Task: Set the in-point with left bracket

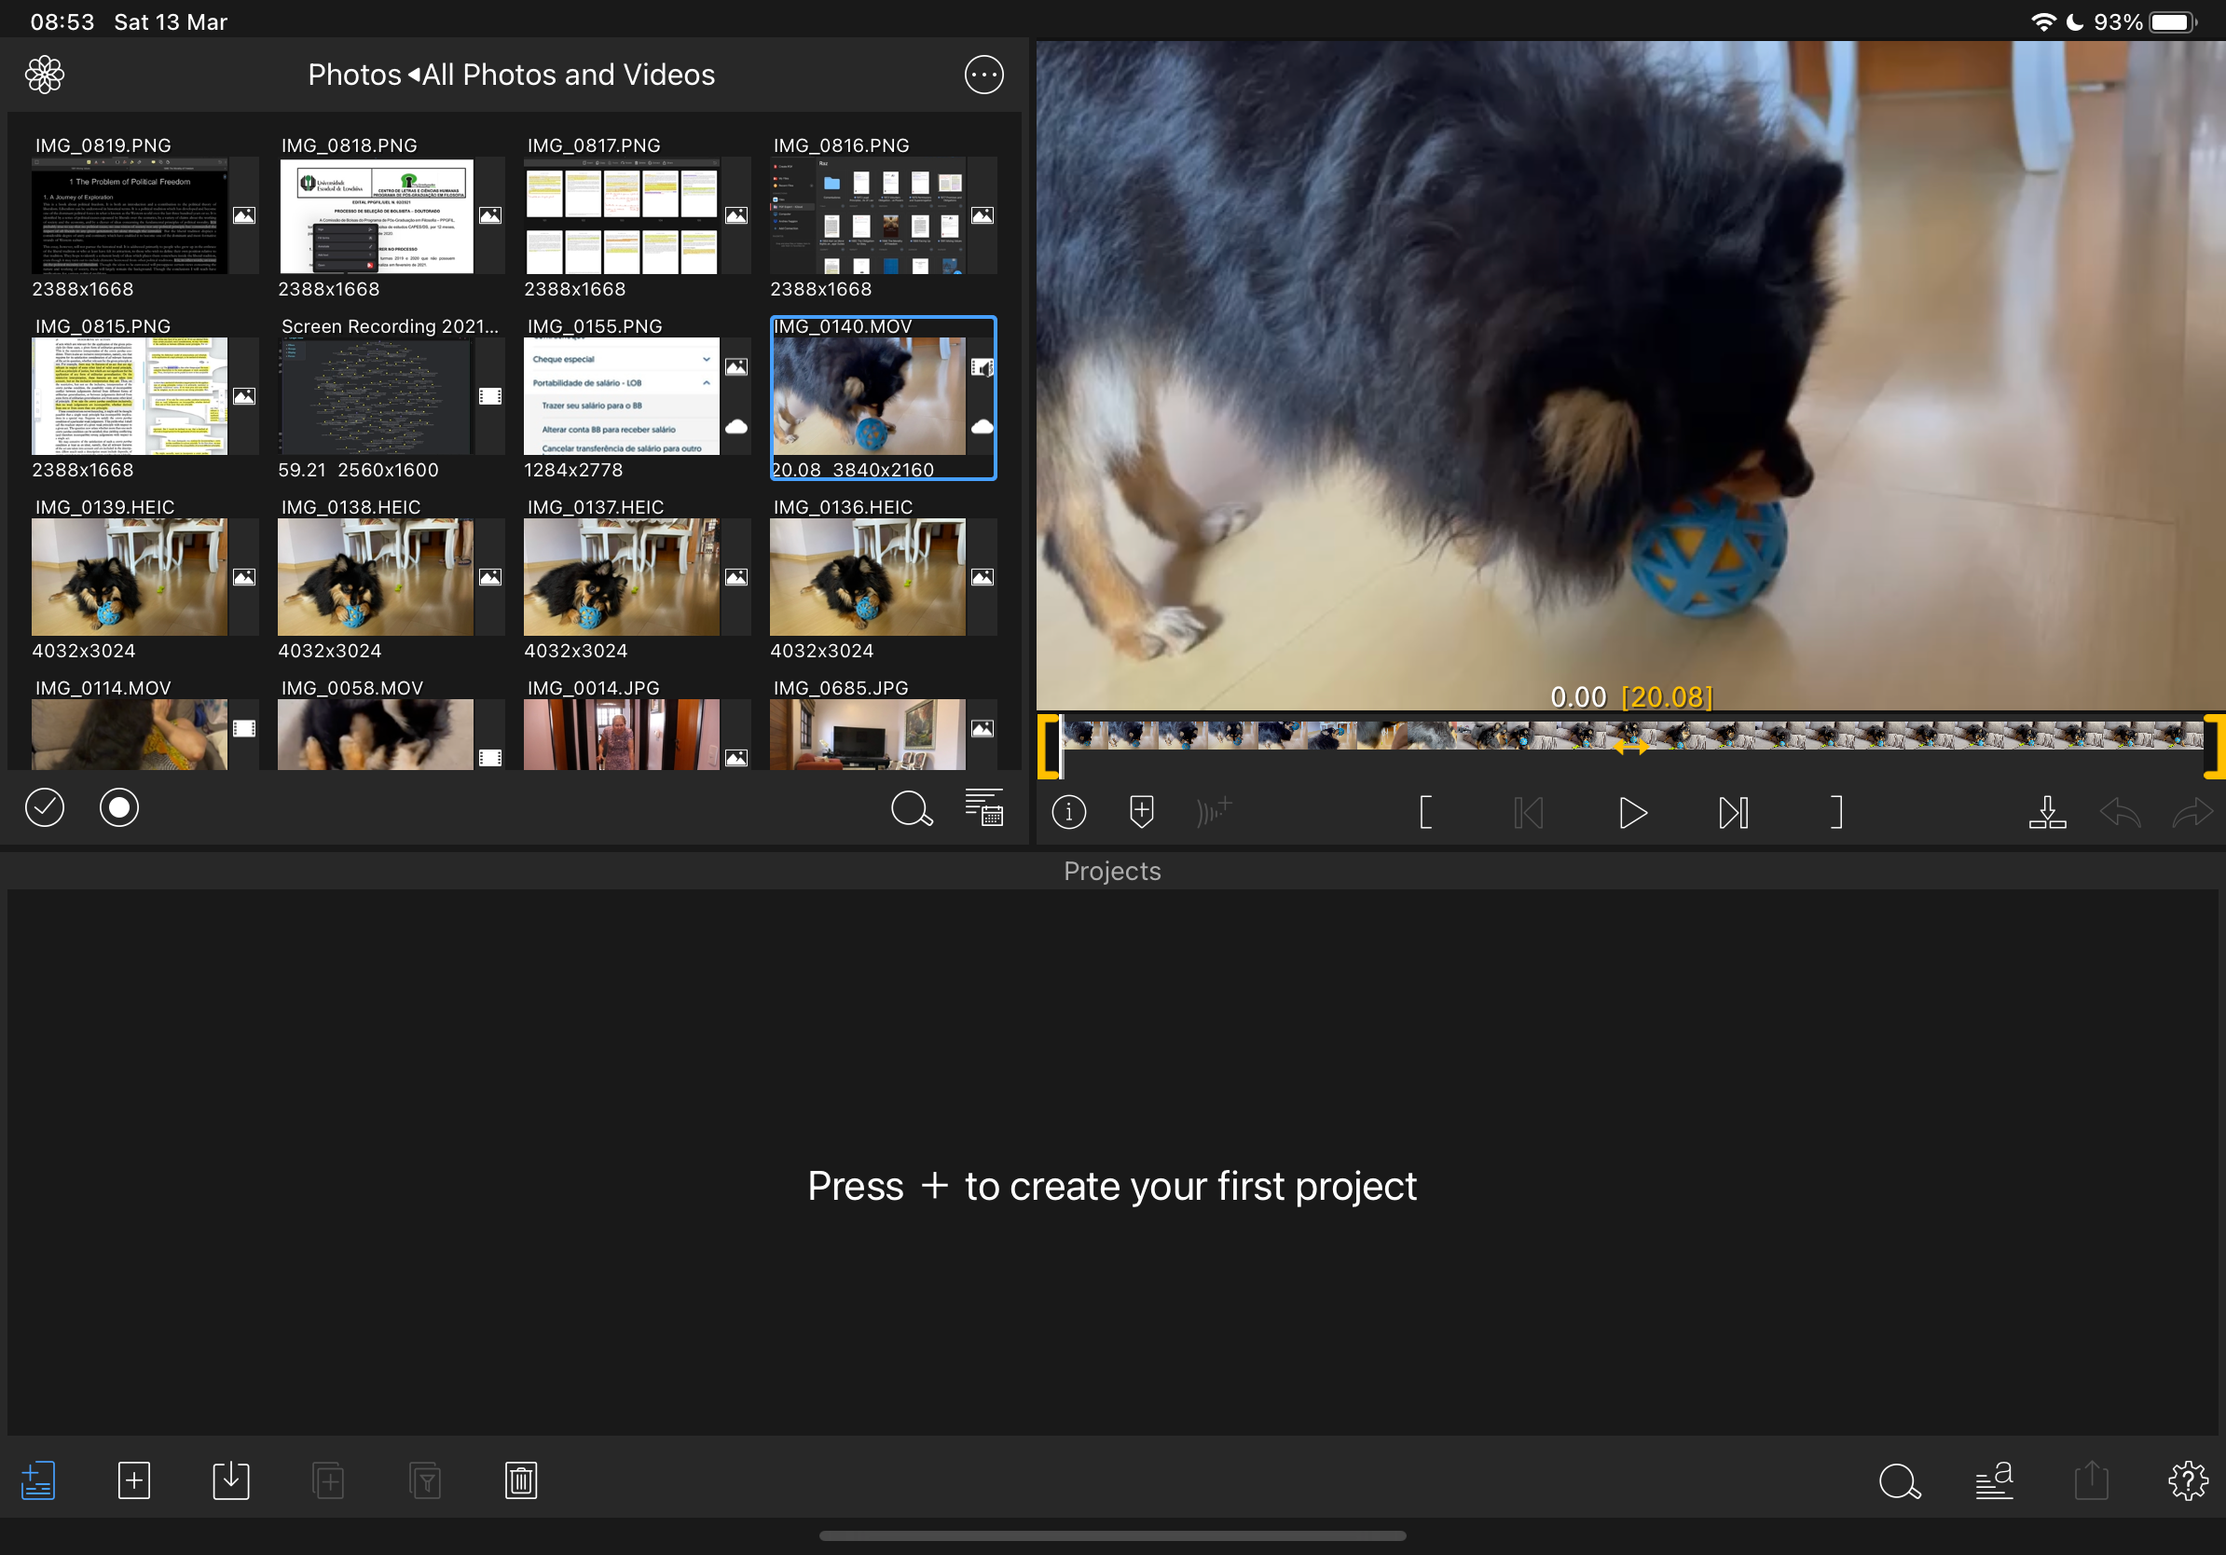Action: tap(1425, 812)
